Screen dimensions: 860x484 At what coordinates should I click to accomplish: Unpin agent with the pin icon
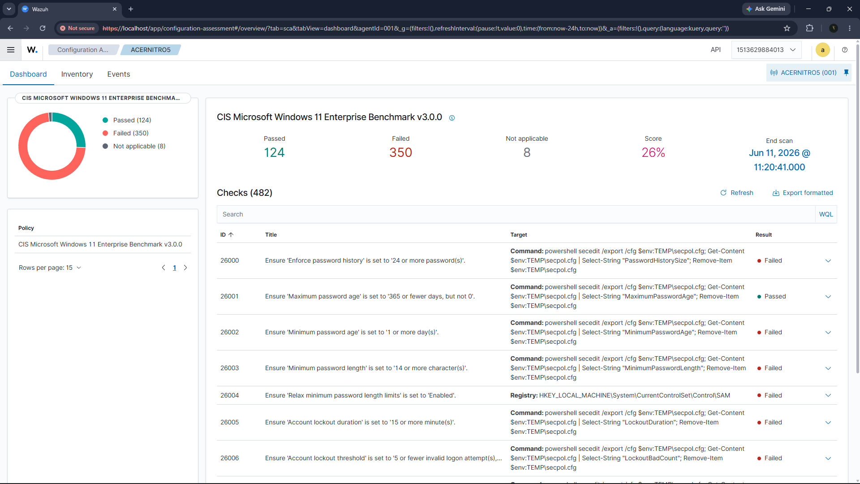pos(846,73)
